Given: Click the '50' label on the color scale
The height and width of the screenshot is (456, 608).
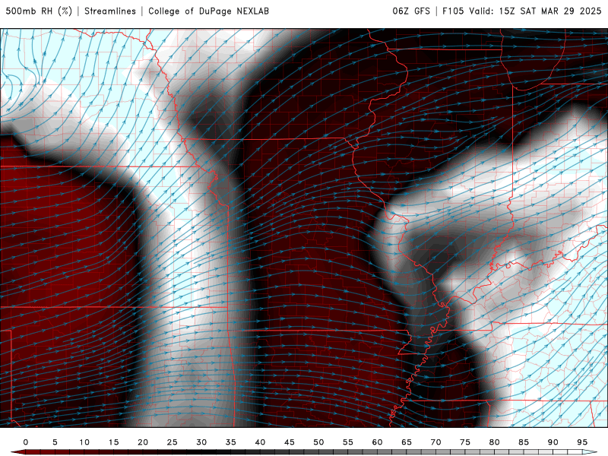Looking at the screenshot, I should (318, 442).
